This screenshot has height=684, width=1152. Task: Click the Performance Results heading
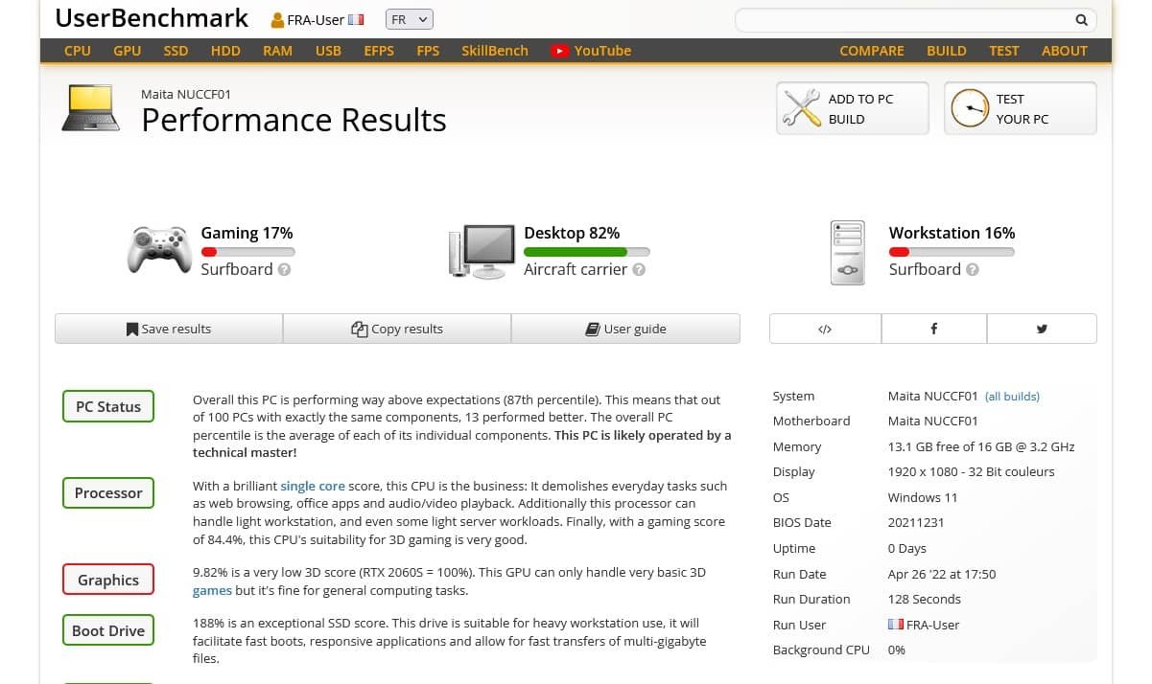pos(294,120)
